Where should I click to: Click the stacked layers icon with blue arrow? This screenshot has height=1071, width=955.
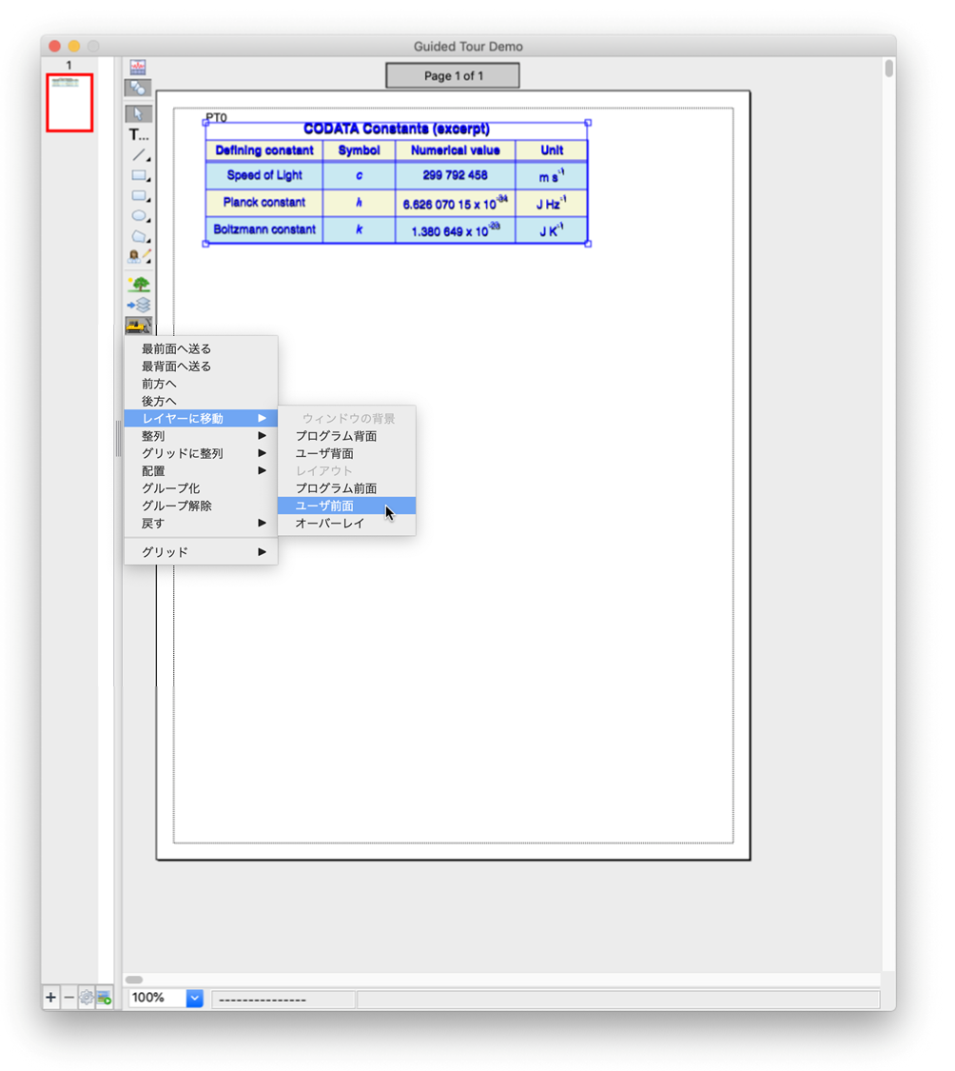click(x=139, y=305)
